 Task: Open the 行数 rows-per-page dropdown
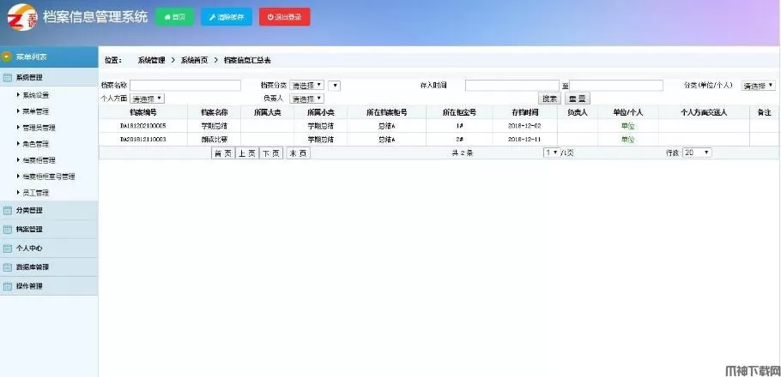tap(697, 153)
